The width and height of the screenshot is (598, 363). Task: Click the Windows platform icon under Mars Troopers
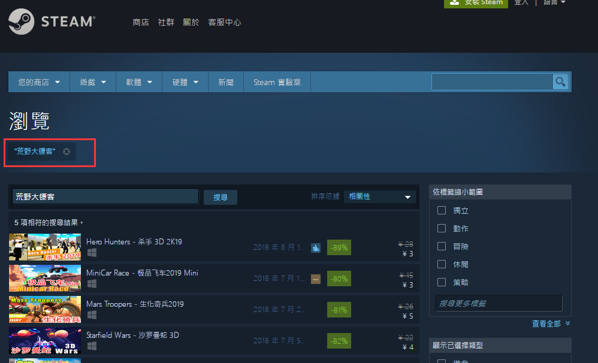click(x=92, y=315)
